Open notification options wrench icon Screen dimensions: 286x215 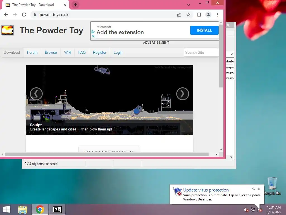254,189
